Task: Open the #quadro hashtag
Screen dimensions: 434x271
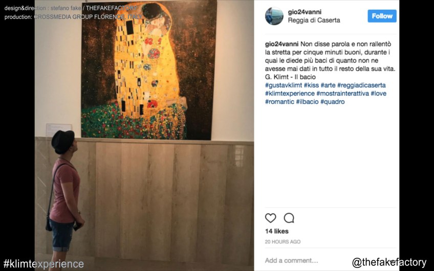Action: pyautogui.click(x=333, y=102)
